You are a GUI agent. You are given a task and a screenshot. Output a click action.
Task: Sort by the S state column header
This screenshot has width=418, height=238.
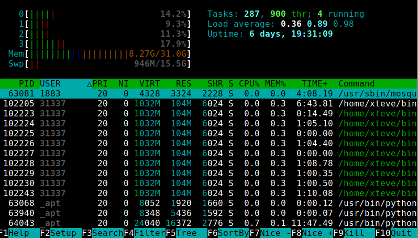tap(230, 84)
